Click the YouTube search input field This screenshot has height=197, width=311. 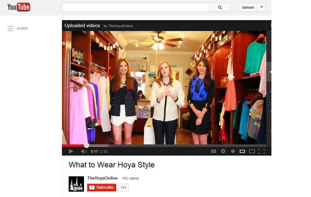pos(136,7)
